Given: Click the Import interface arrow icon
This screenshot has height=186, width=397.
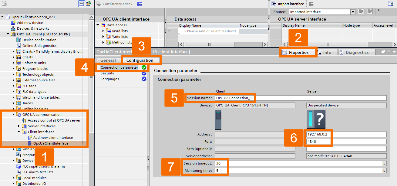Looking at the screenshot, I should (274, 4).
